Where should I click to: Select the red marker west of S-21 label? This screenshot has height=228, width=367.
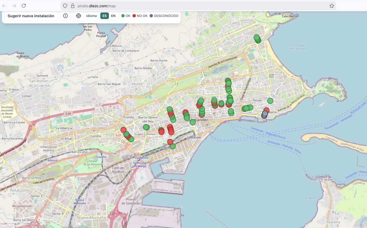pyautogui.click(x=123, y=130)
